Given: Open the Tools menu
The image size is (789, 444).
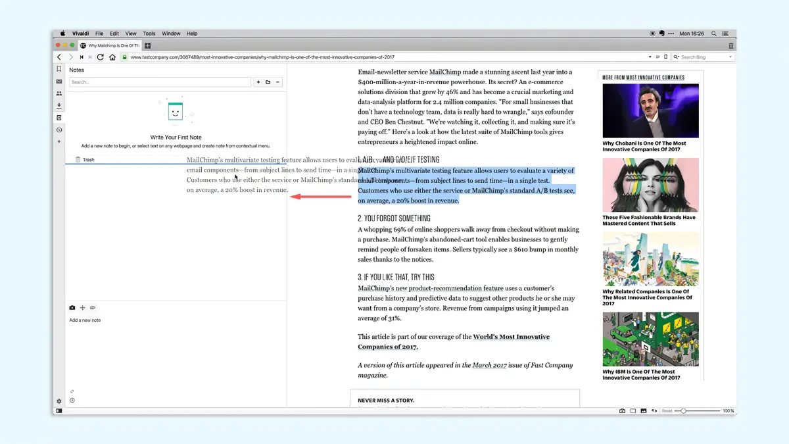Looking at the screenshot, I should (149, 34).
